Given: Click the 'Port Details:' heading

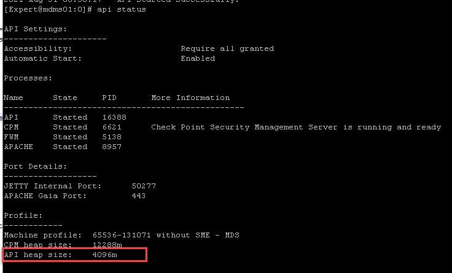Looking at the screenshot, I should pos(36,166).
